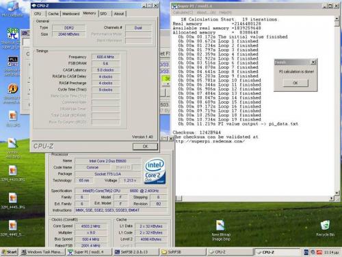Click the CPU-Z title bar icon

tap(34, 5)
